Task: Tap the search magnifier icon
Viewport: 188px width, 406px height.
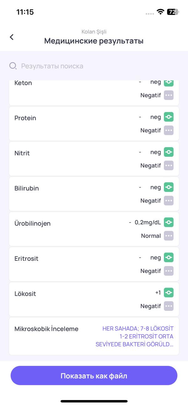Action: point(13,66)
